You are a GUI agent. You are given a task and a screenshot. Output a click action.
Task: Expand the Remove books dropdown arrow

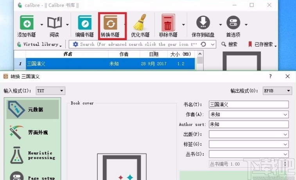[183, 25]
